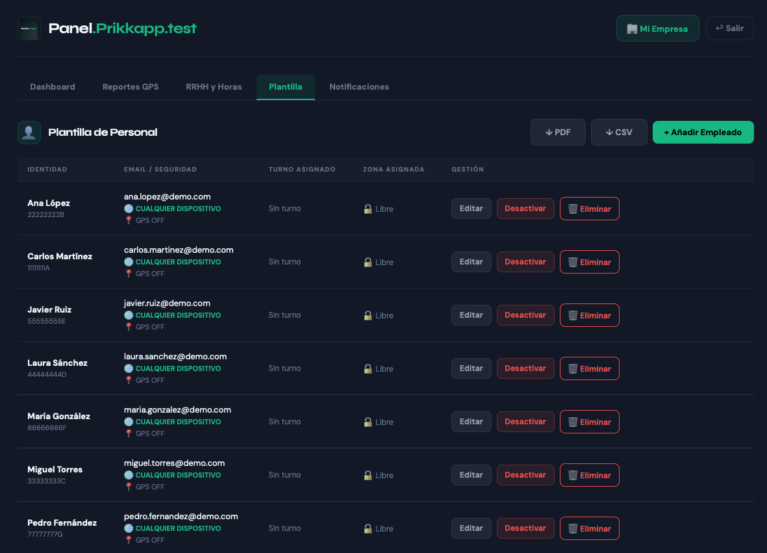Screen dimensions: 767x553
Task: Deactivate the employee Ana López
Action: point(525,209)
